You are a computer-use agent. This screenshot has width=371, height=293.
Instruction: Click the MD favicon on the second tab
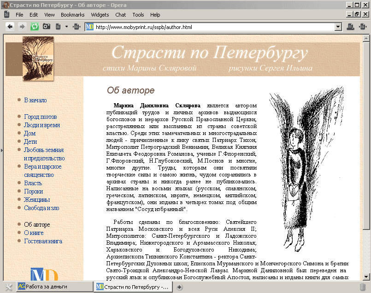tap(100, 287)
